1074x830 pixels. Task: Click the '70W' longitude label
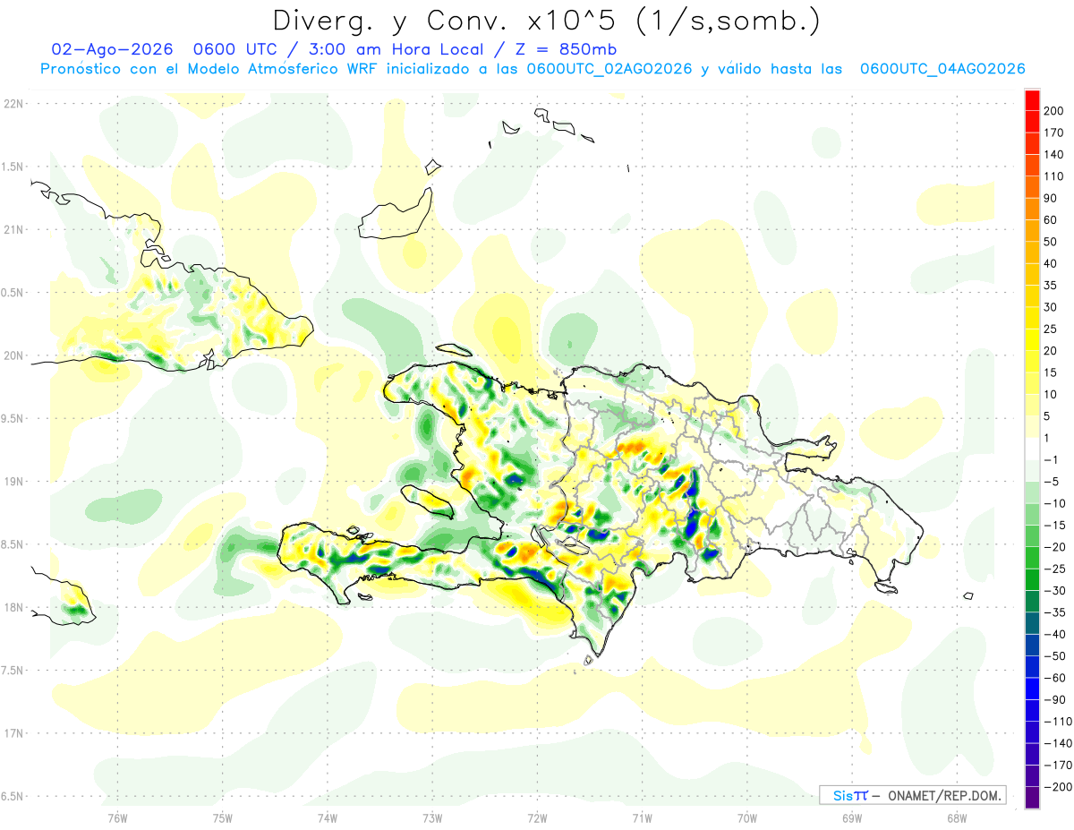[x=746, y=818]
